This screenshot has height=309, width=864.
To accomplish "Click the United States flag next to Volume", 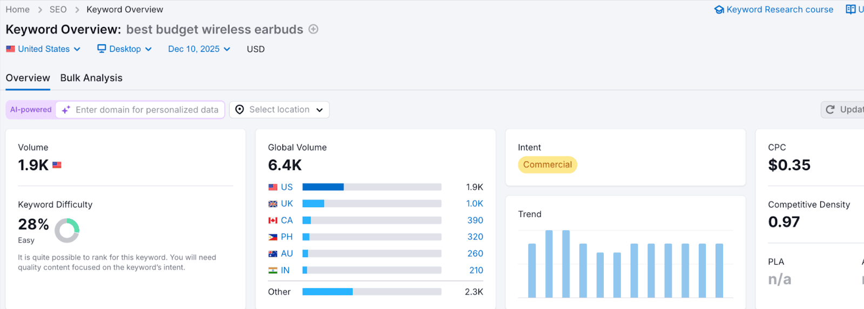I will pyautogui.click(x=57, y=165).
